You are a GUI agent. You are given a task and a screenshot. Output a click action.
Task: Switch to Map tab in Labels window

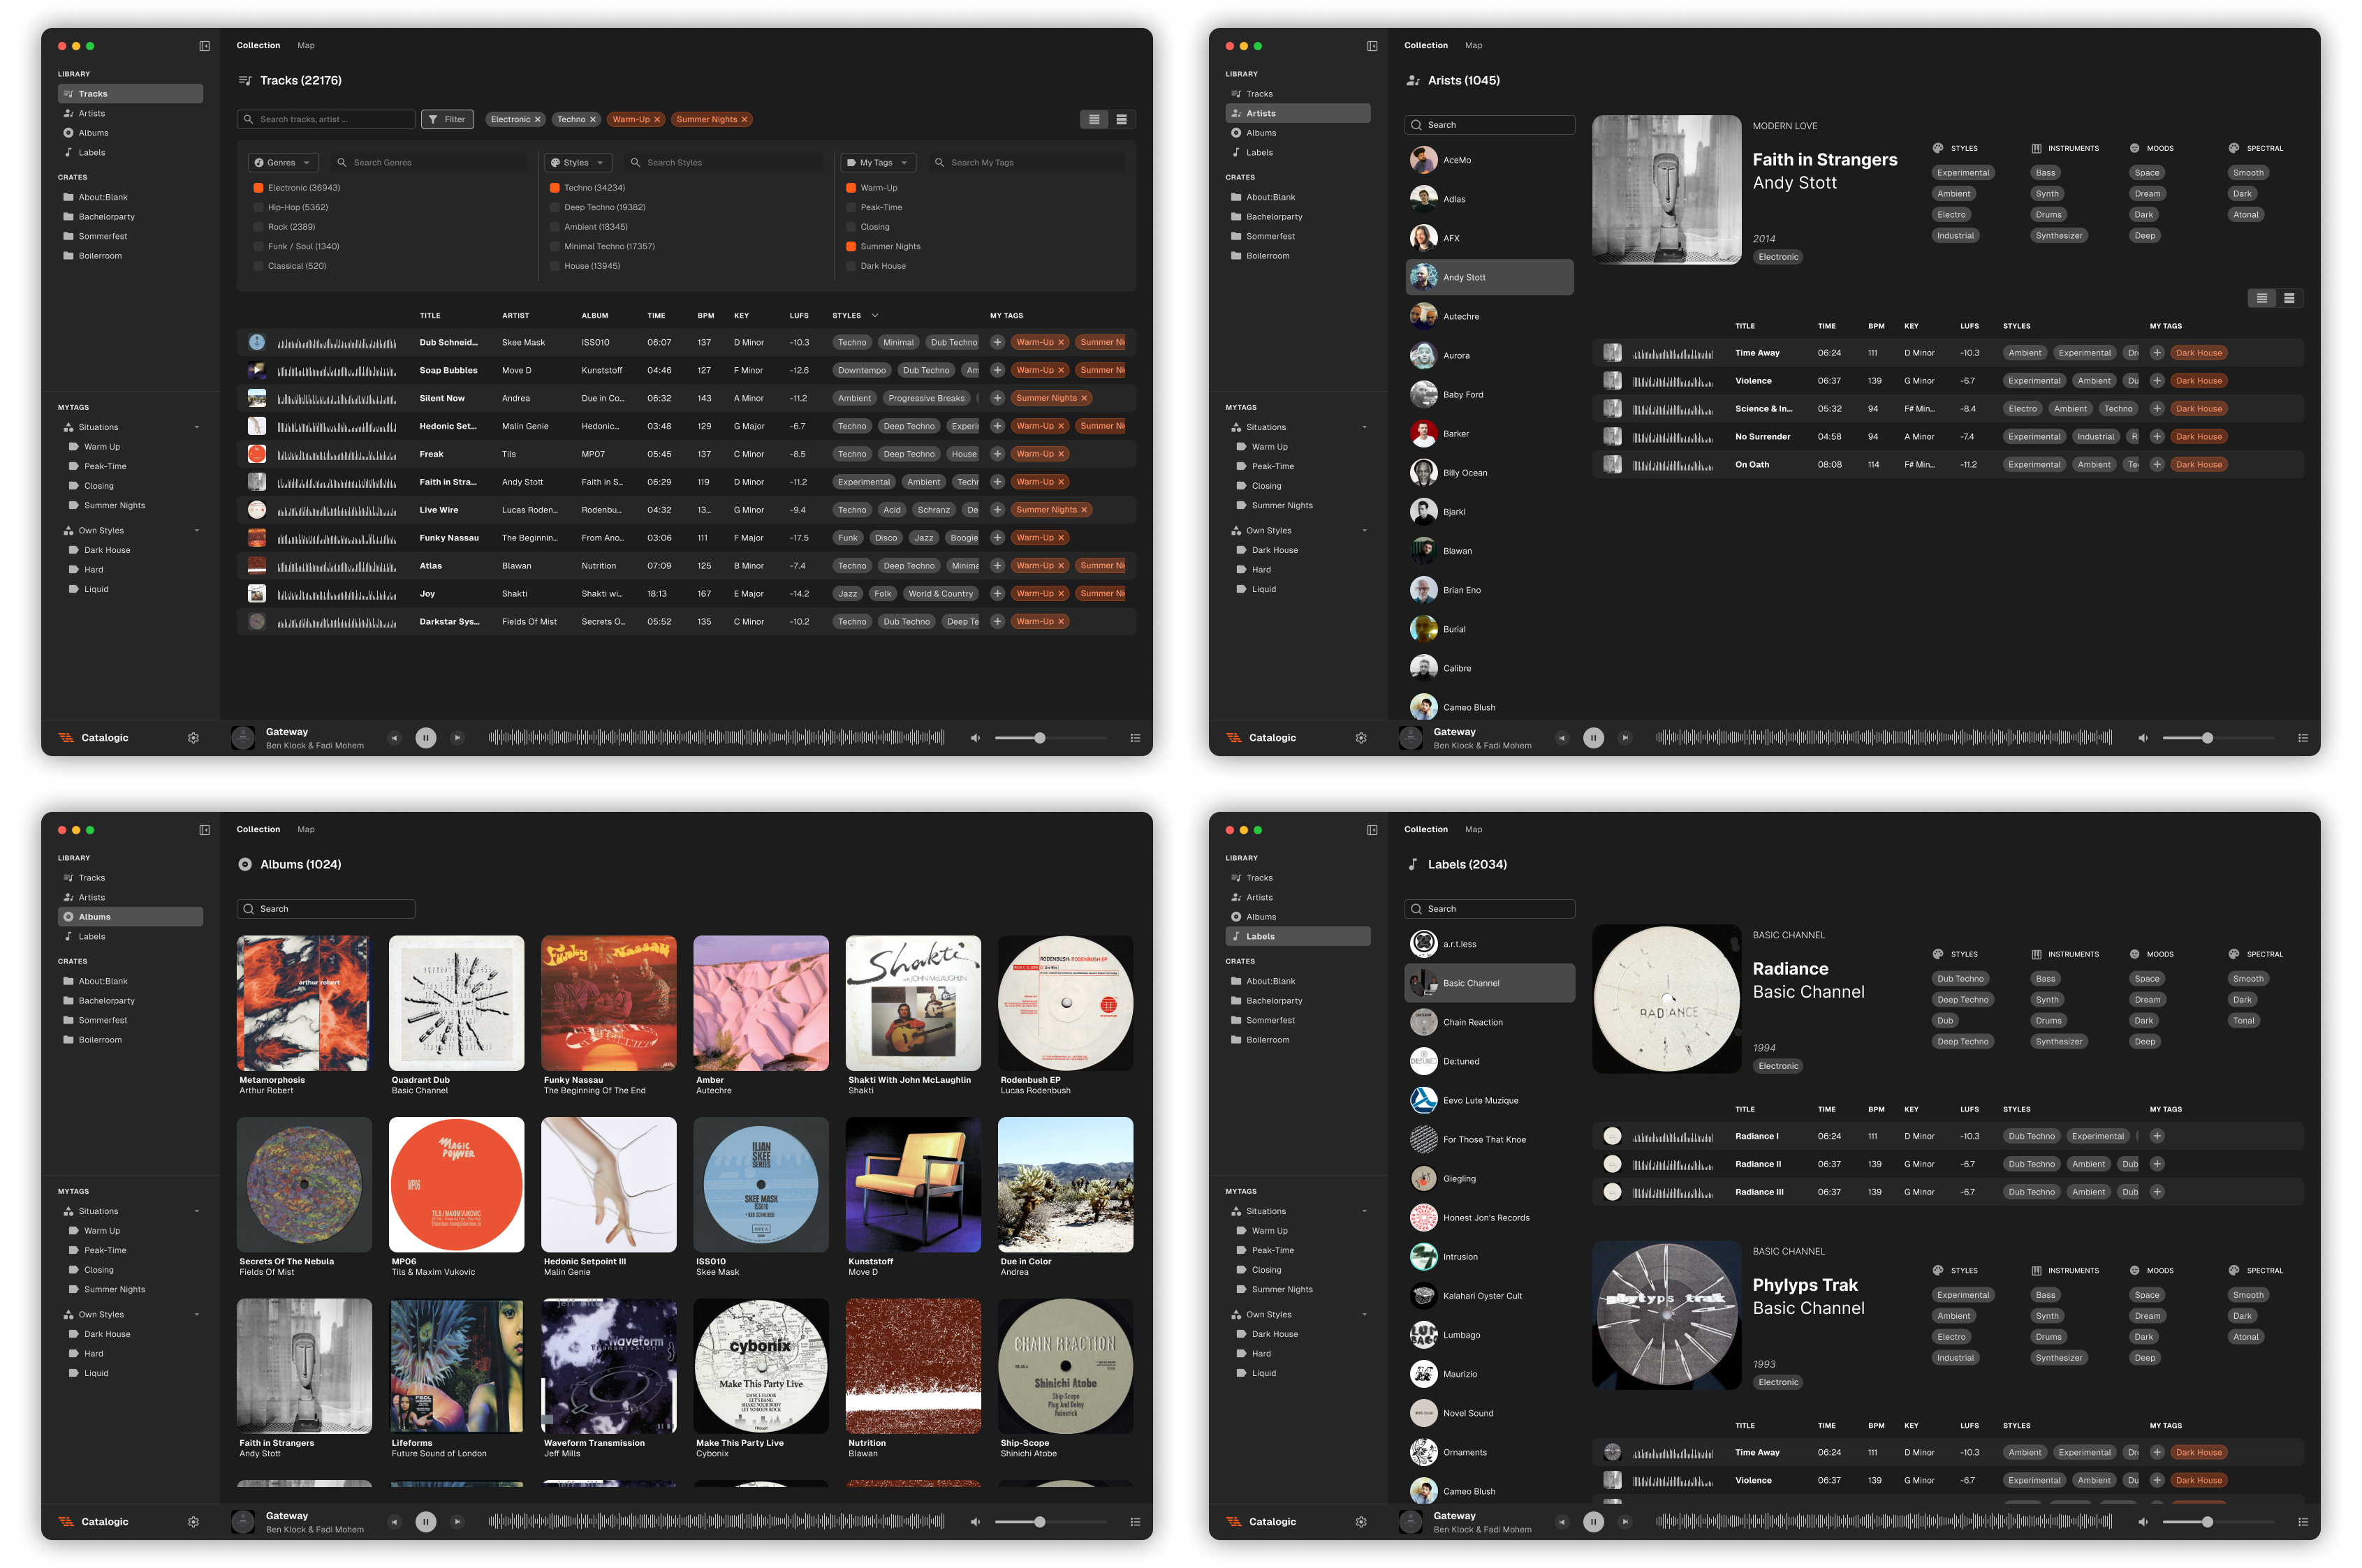pyautogui.click(x=1474, y=829)
